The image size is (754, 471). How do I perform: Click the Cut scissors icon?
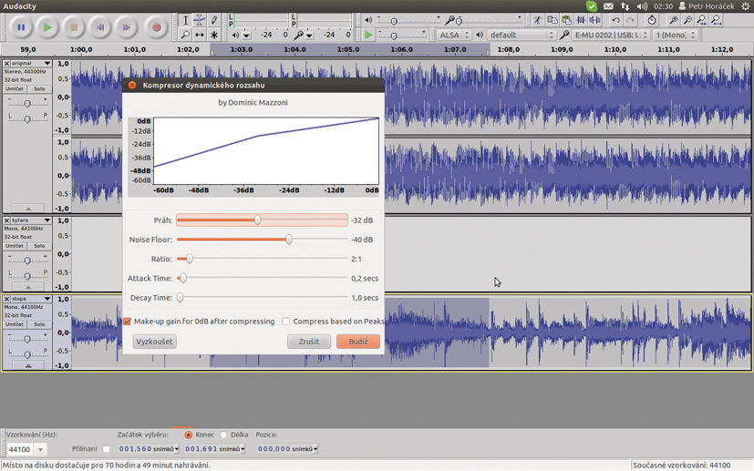pyautogui.click(x=538, y=20)
